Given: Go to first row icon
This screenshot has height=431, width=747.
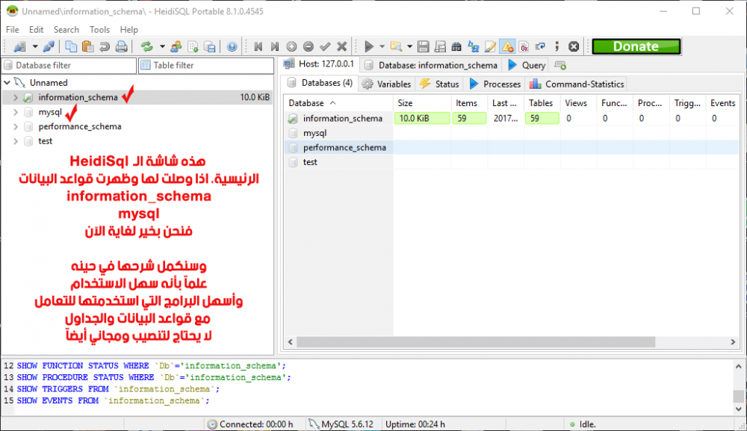Looking at the screenshot, I should click(258, 46).
